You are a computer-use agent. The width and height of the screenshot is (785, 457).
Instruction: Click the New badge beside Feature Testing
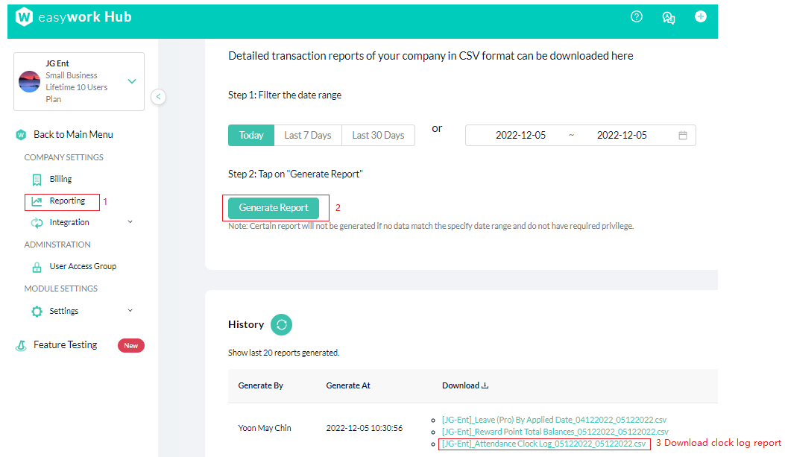click(x=131, y=345)
